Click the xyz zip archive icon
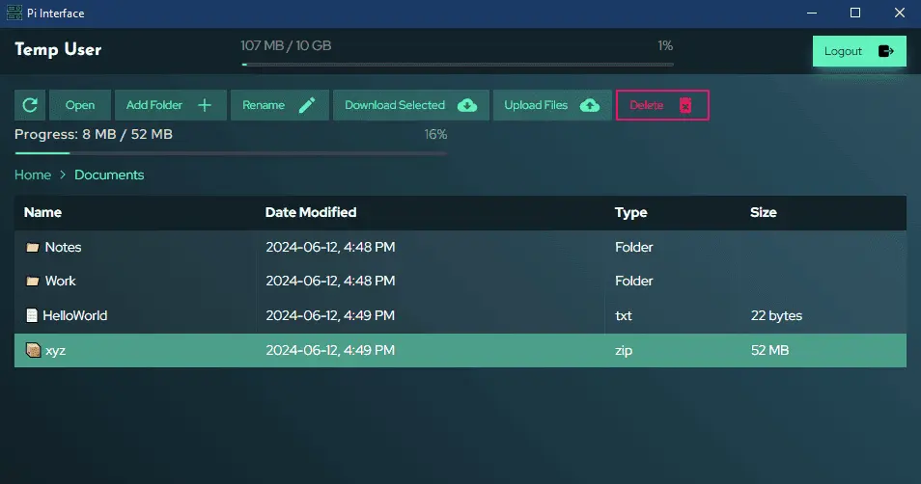This screenshot has width=921, height=484. tap(32, 351)
